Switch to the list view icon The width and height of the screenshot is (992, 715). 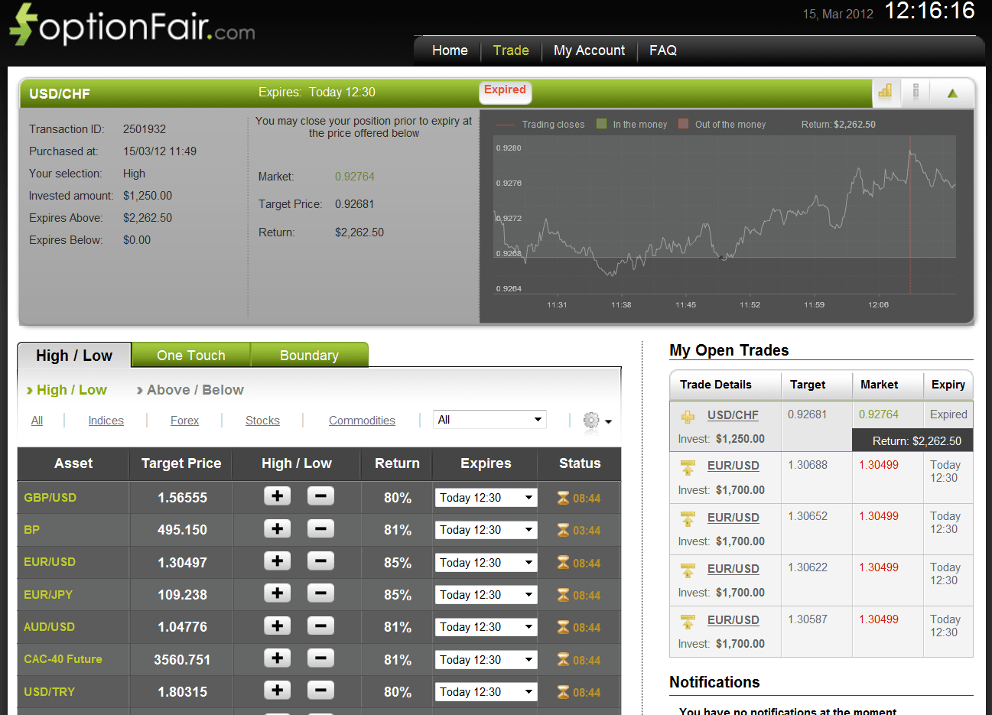point(916,92)
